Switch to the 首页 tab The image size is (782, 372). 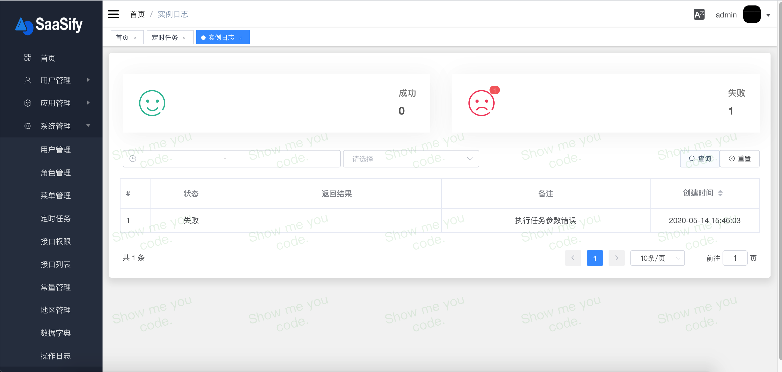tap(122, 37)
